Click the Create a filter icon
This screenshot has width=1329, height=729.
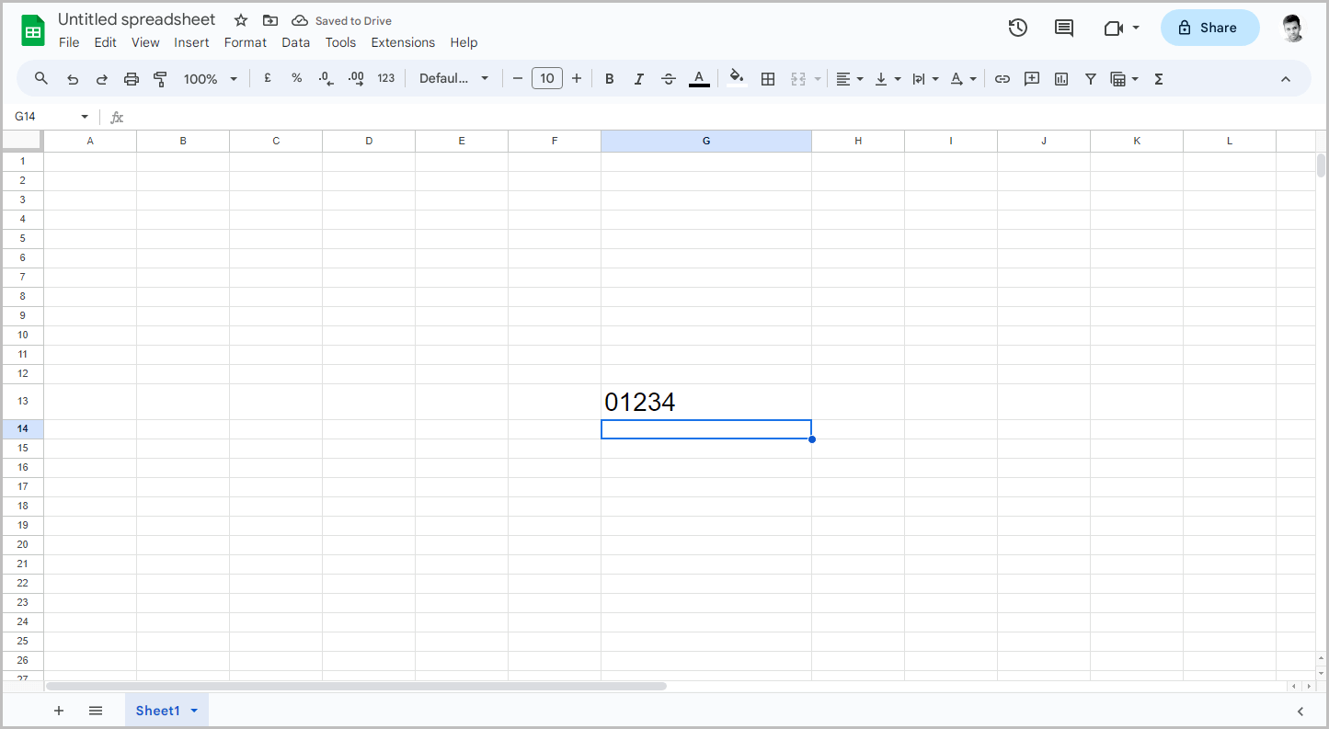click(x=1090, y=78)
